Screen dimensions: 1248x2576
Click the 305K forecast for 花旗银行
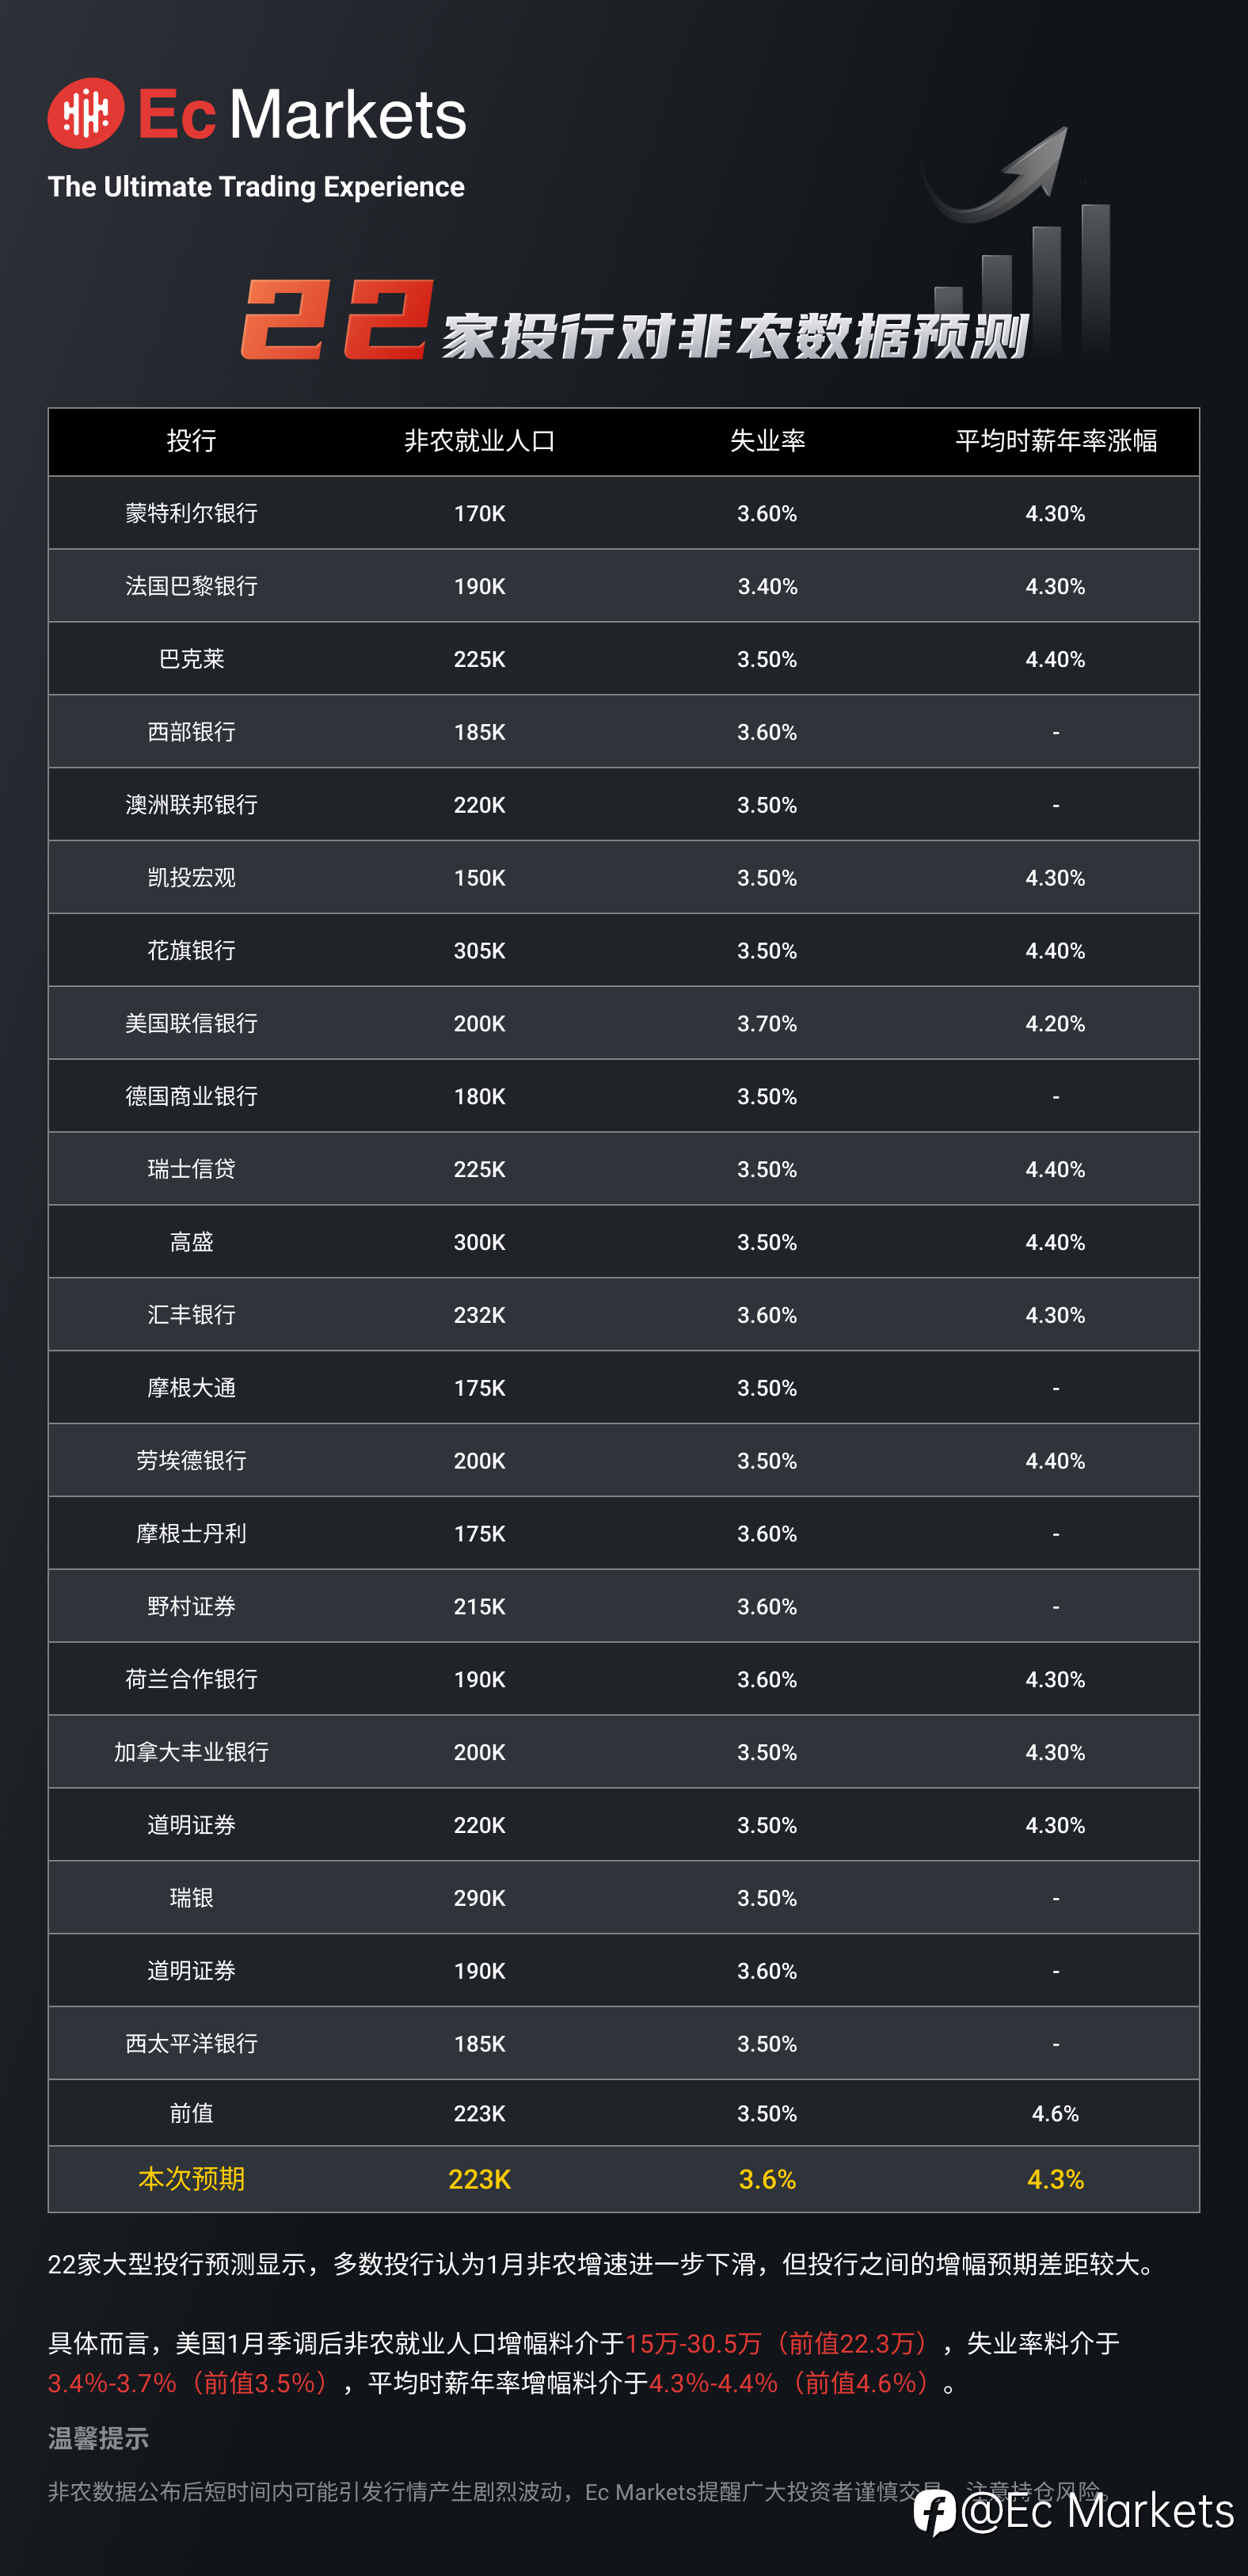[479, 951]
